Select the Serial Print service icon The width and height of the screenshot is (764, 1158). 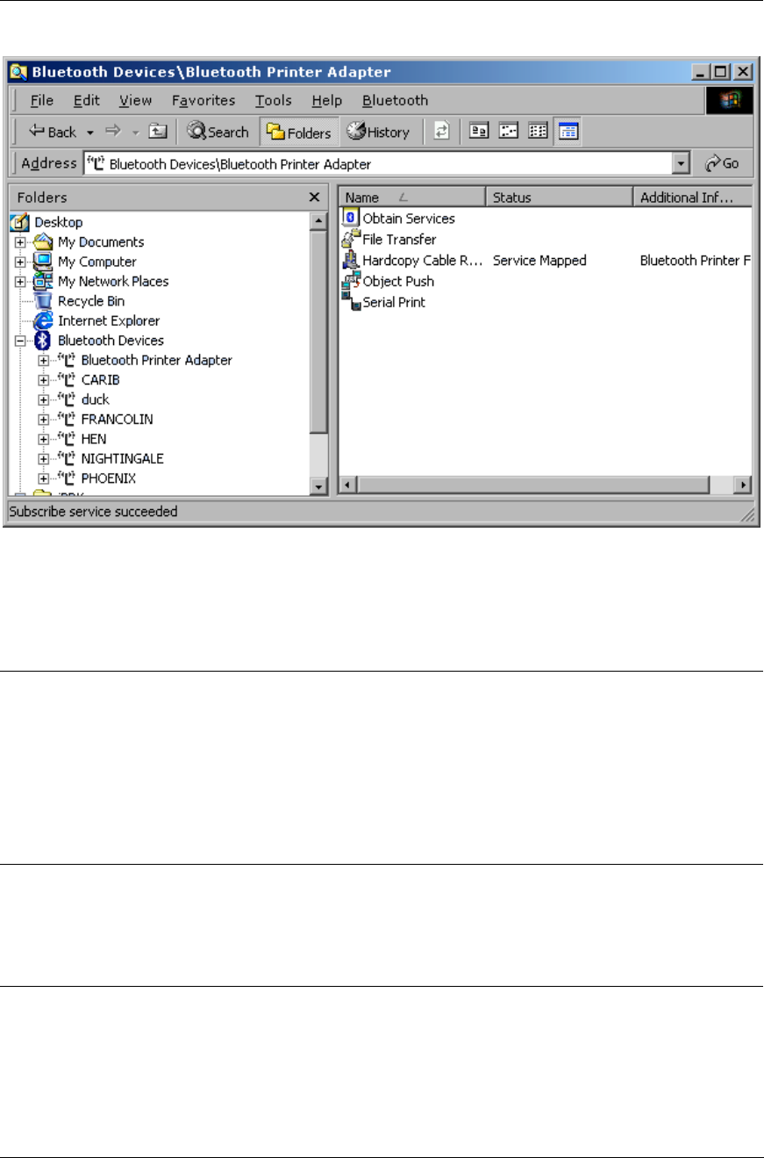coord(351,302)
